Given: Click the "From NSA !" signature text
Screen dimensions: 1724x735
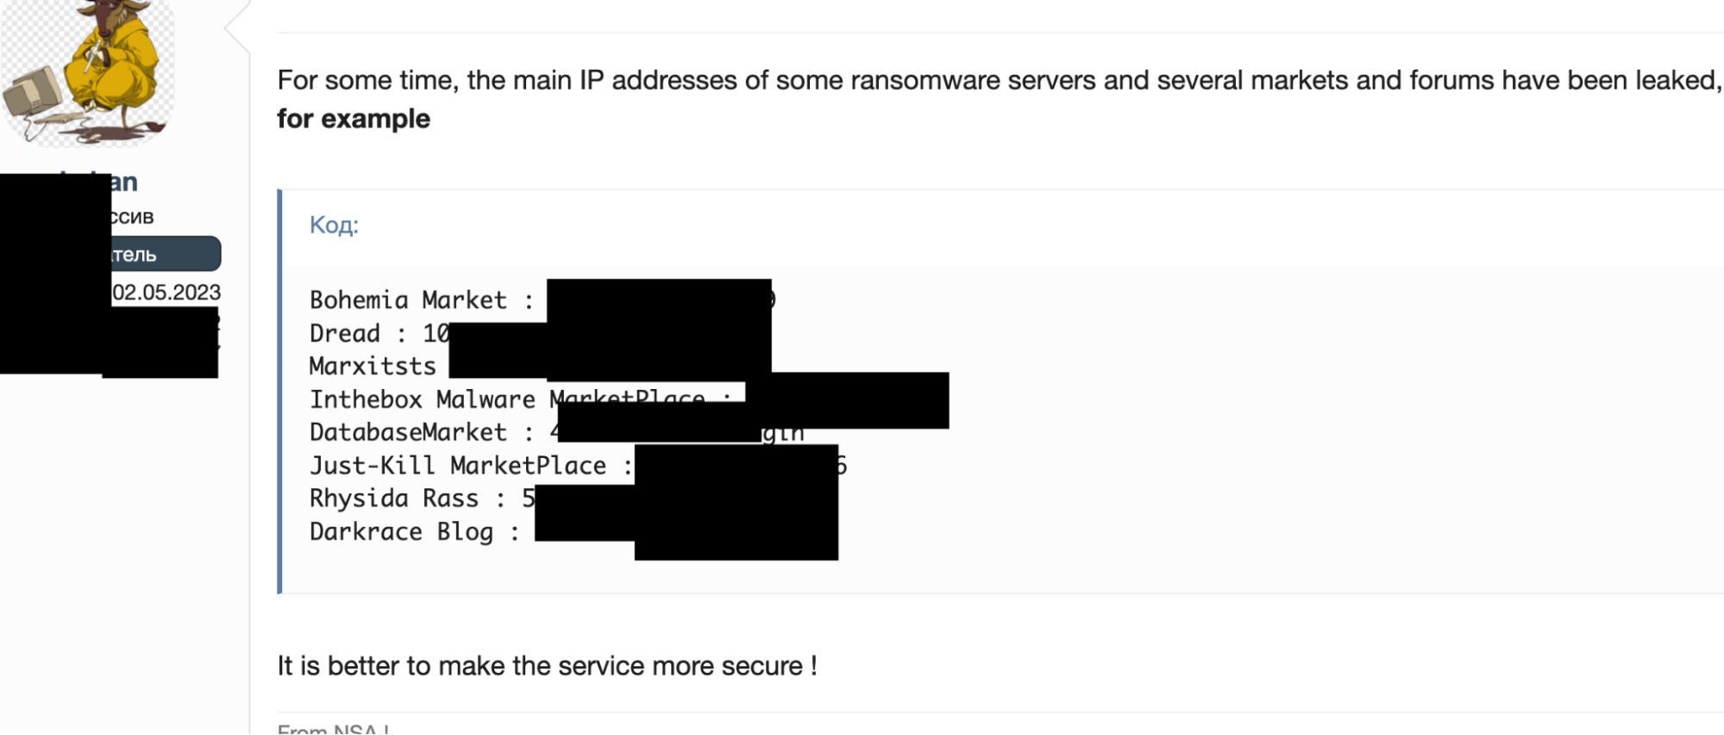Looking at the screenshot, I should (333, 729).
